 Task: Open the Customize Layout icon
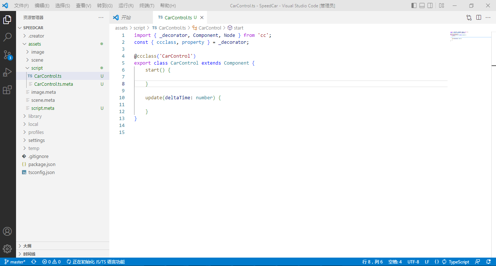pyautogui.click(x=441, y=5)
